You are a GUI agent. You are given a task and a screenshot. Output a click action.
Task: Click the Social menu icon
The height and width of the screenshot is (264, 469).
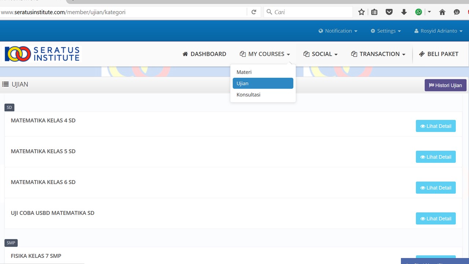click(306, 54)
